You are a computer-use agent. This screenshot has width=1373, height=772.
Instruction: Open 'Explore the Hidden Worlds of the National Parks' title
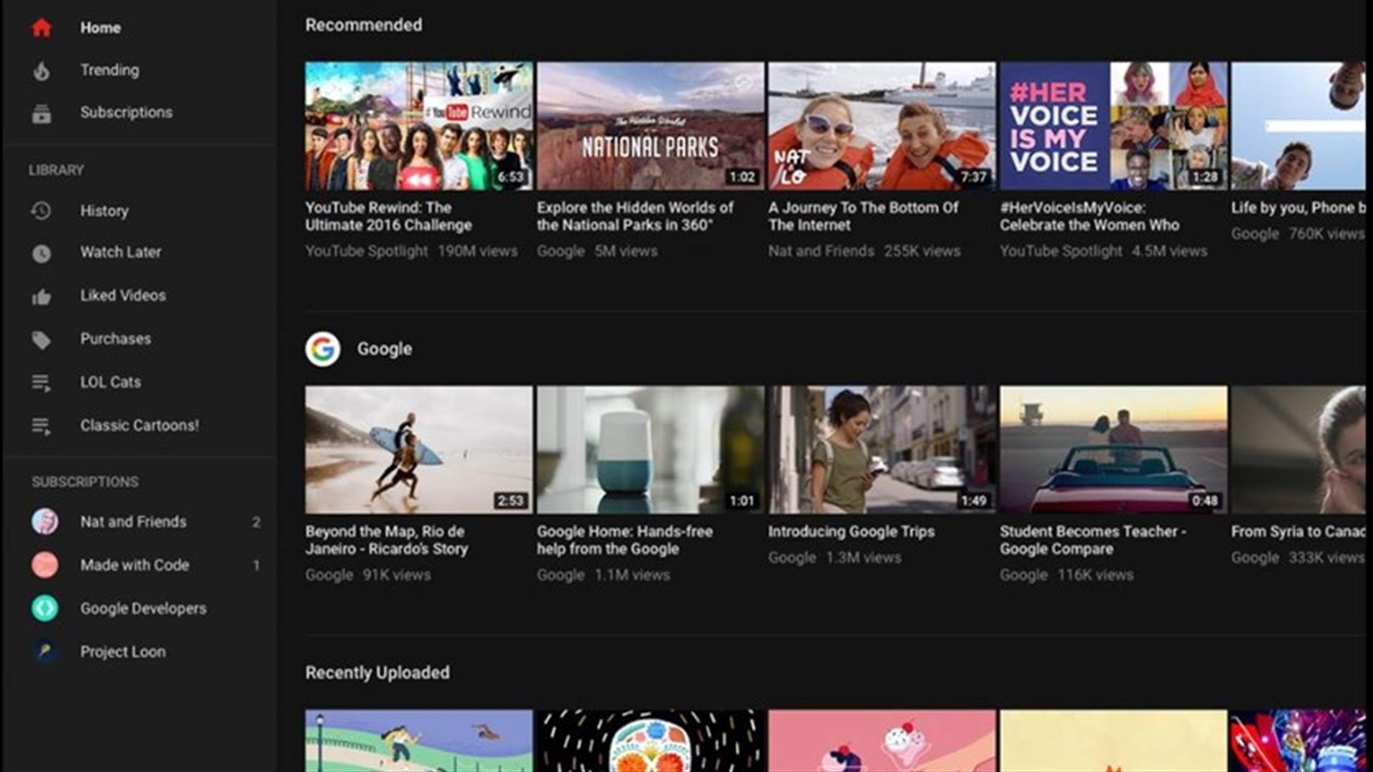[635, 217]
